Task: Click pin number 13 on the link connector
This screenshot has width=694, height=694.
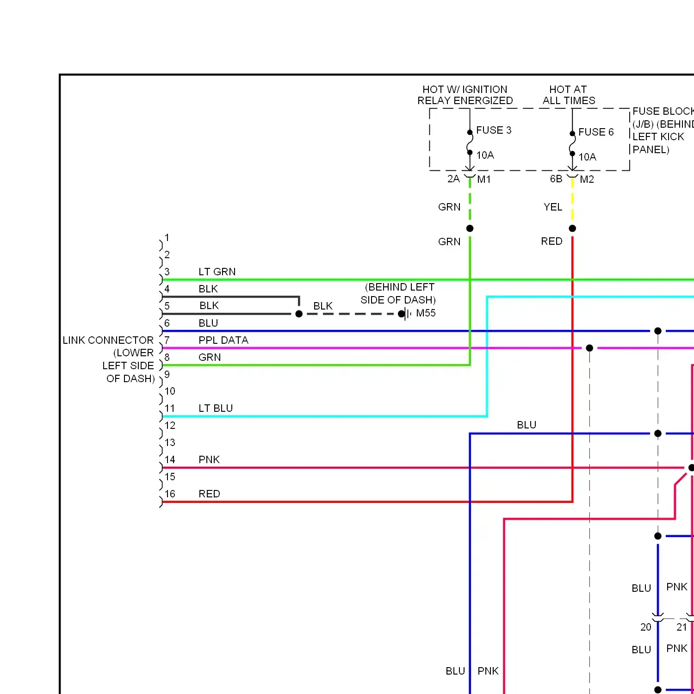Action: coord(170,442)
